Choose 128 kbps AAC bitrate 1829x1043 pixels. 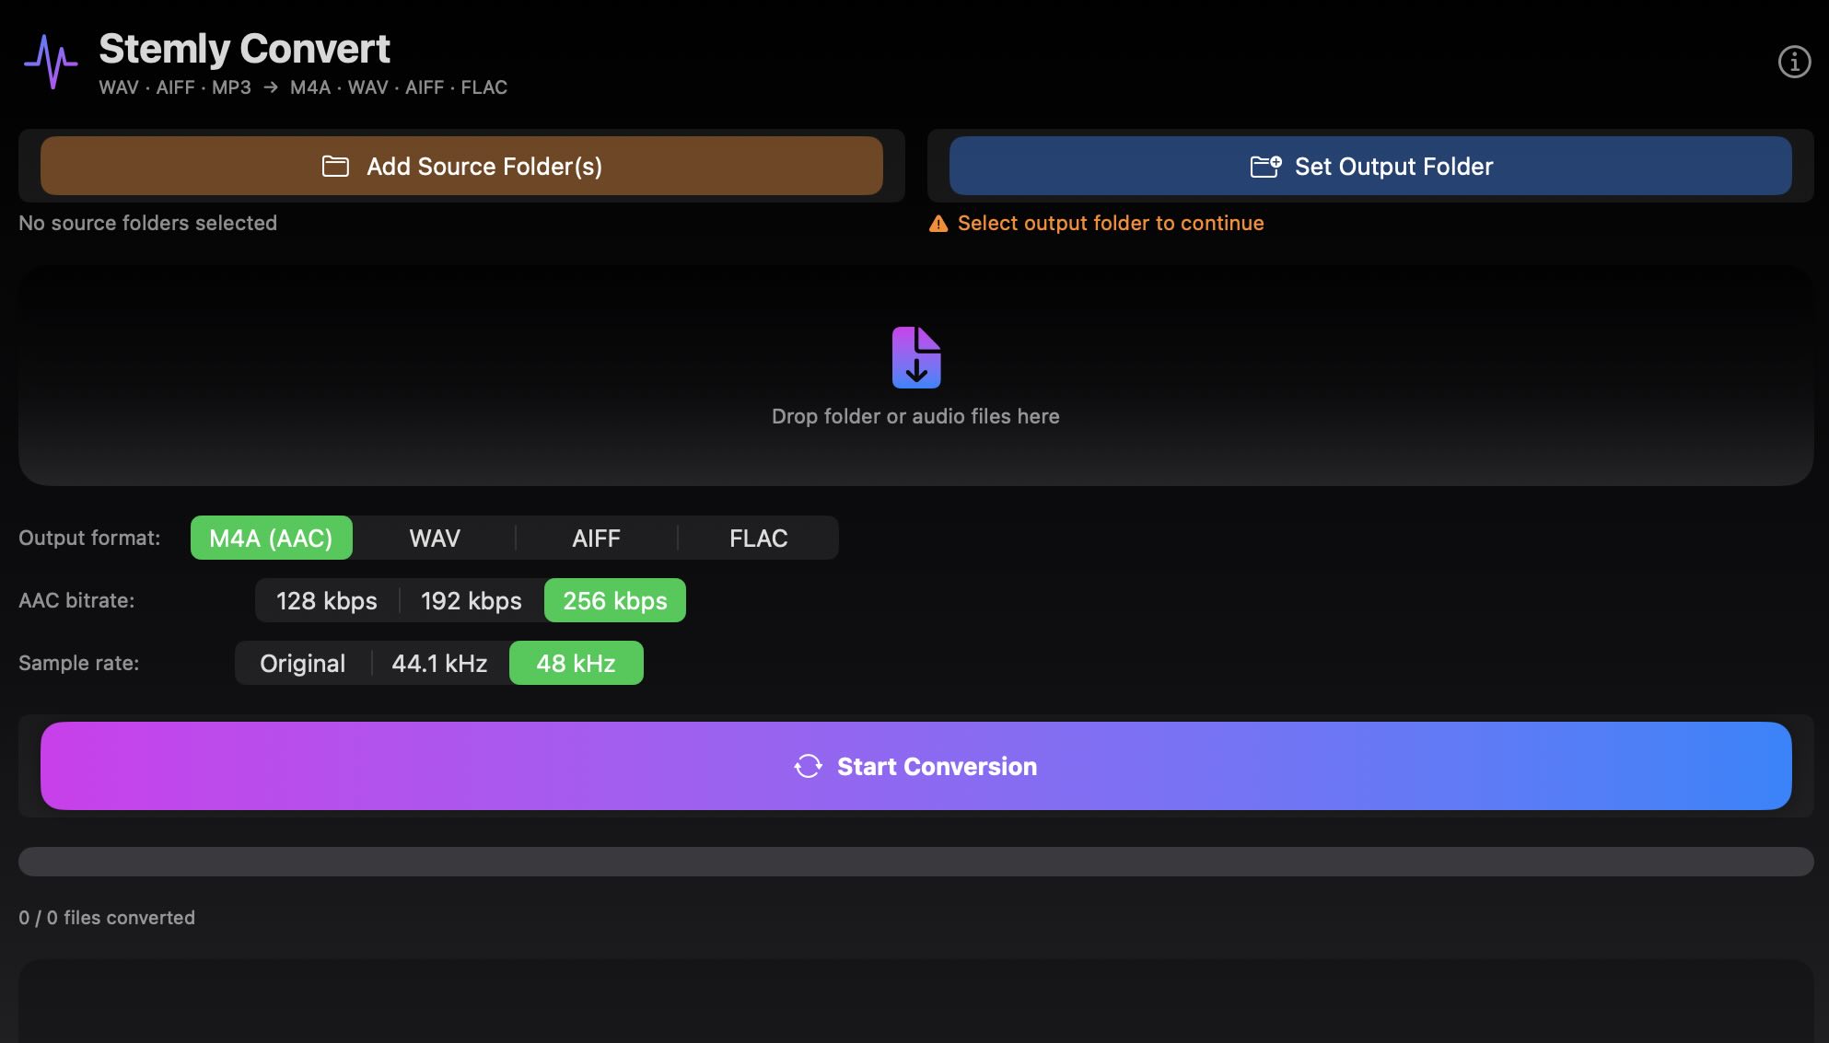327,600
